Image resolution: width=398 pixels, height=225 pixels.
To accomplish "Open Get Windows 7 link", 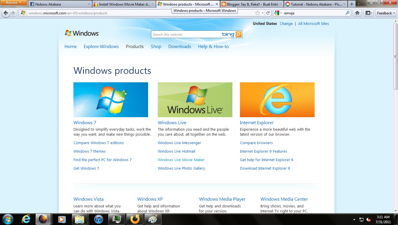I will click(x=86, y=168).
